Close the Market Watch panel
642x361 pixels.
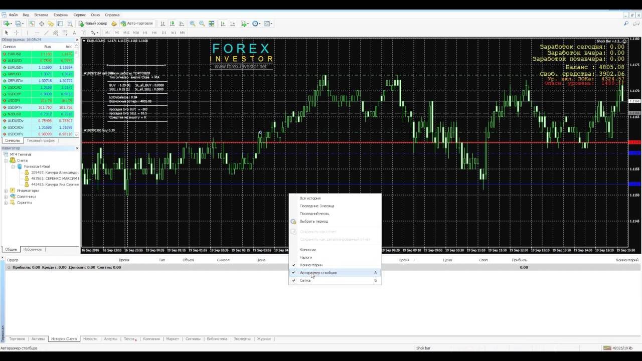click(77, 40)
